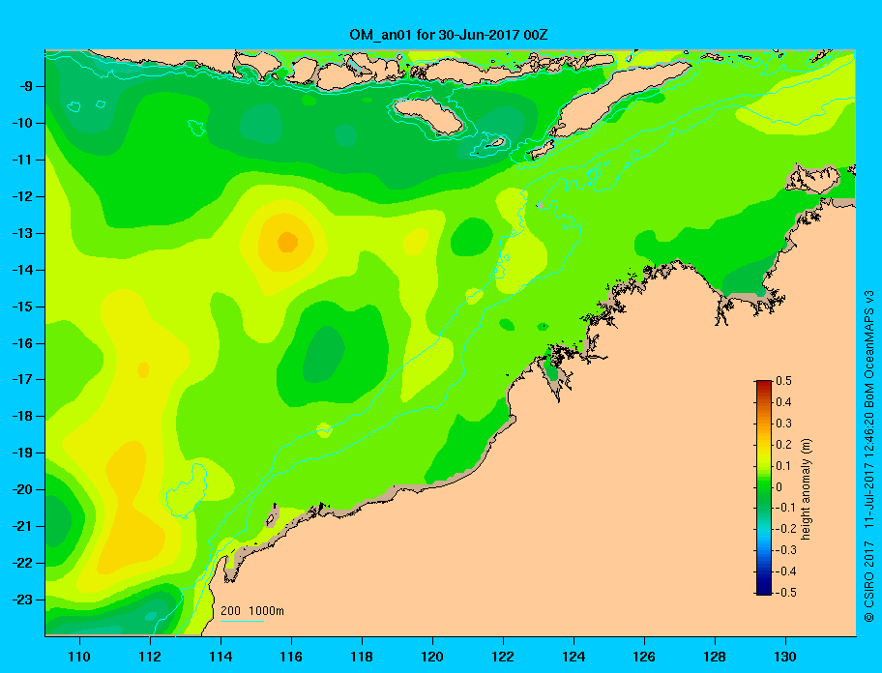
Task: Click the longitude label 128
Action: 715,657
